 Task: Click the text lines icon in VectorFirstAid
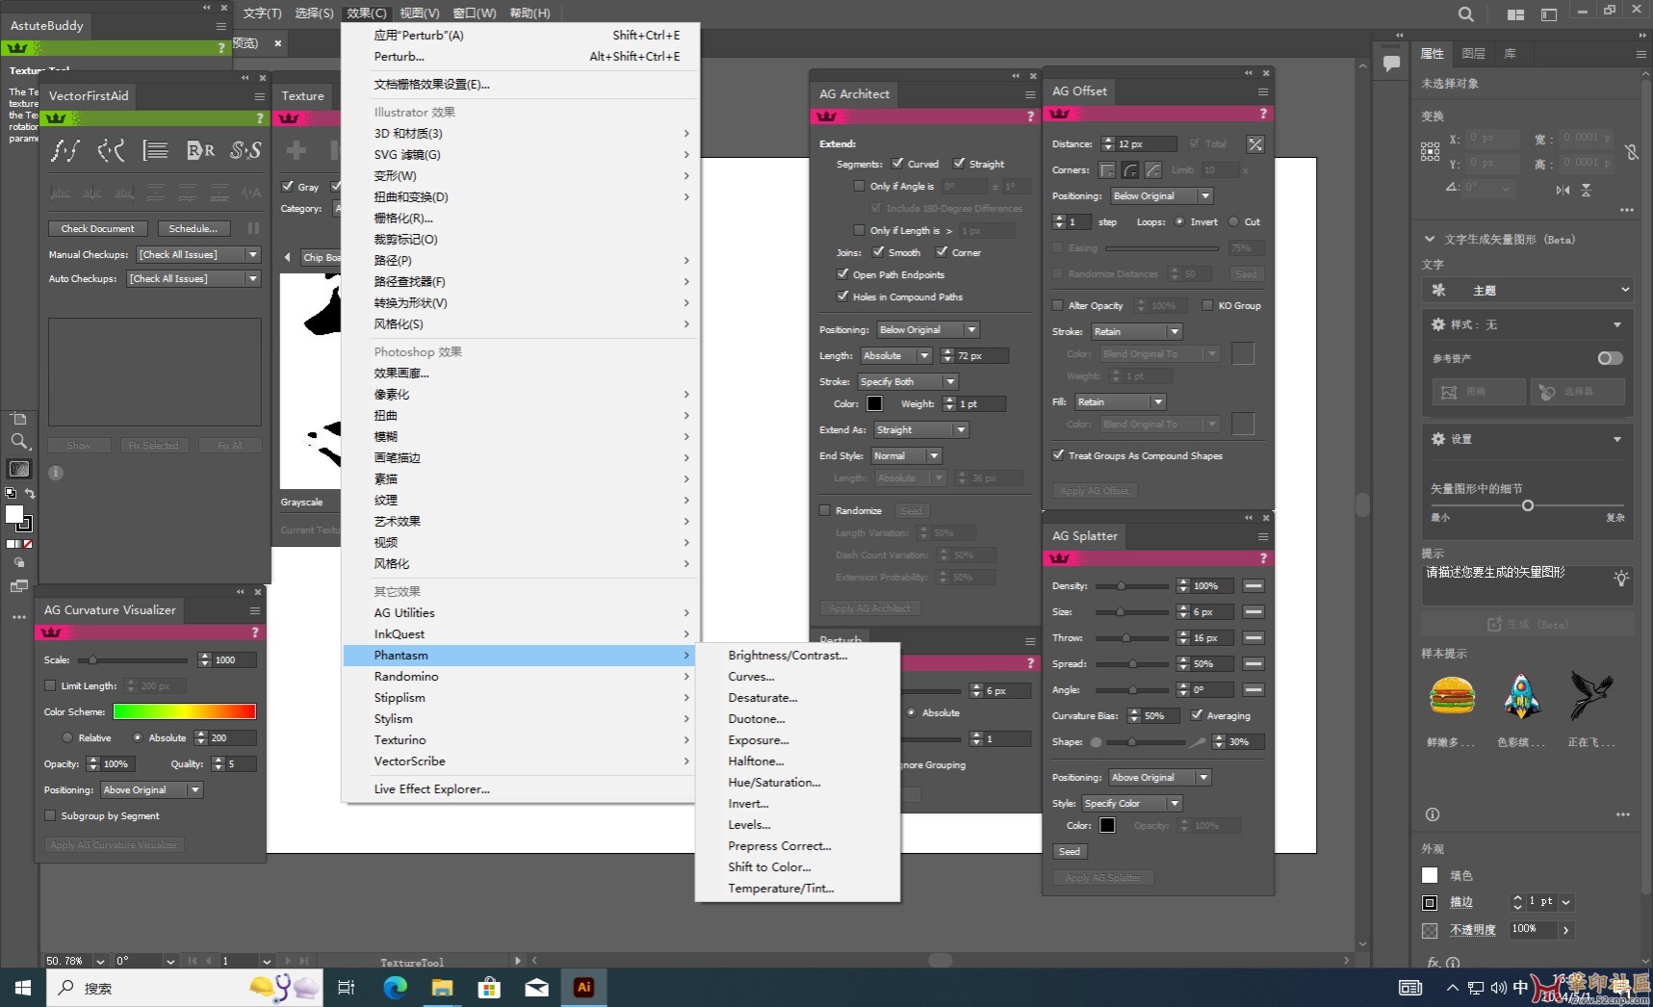click(155, 150)
